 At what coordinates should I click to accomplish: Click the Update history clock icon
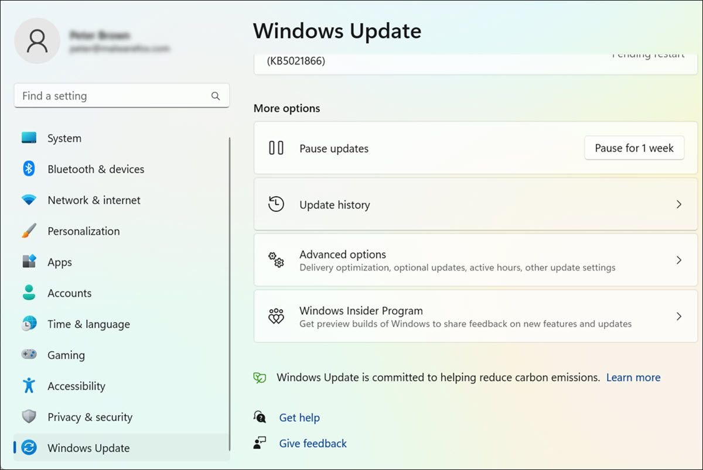(276, 204)
